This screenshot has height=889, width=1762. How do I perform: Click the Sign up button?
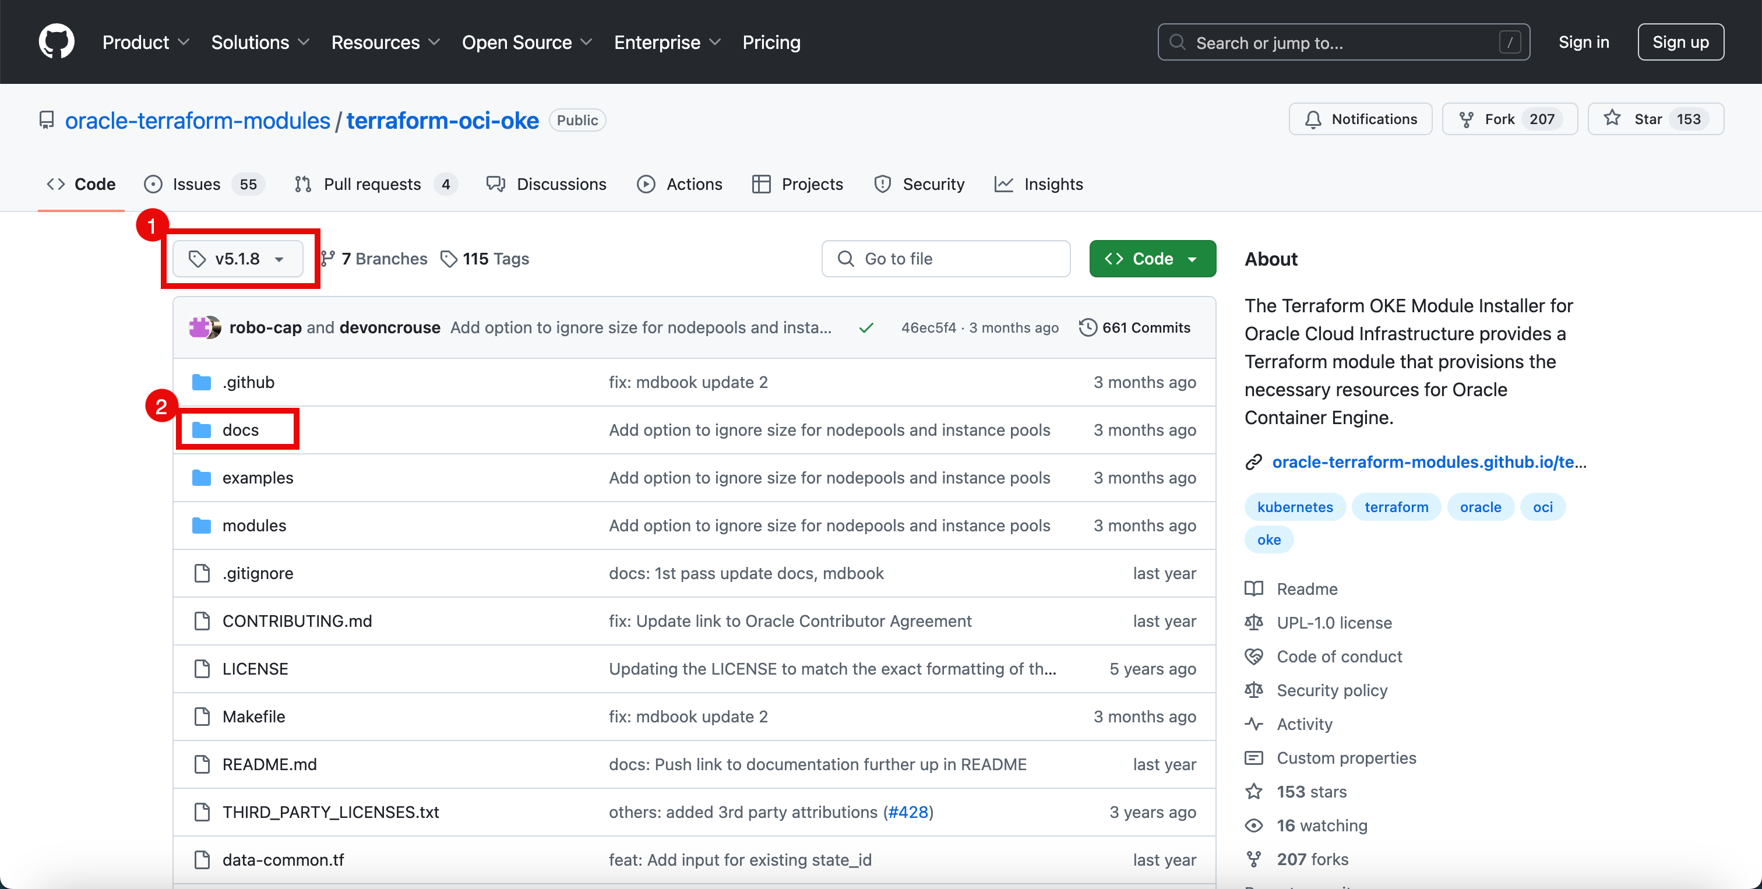[1680, 43]
